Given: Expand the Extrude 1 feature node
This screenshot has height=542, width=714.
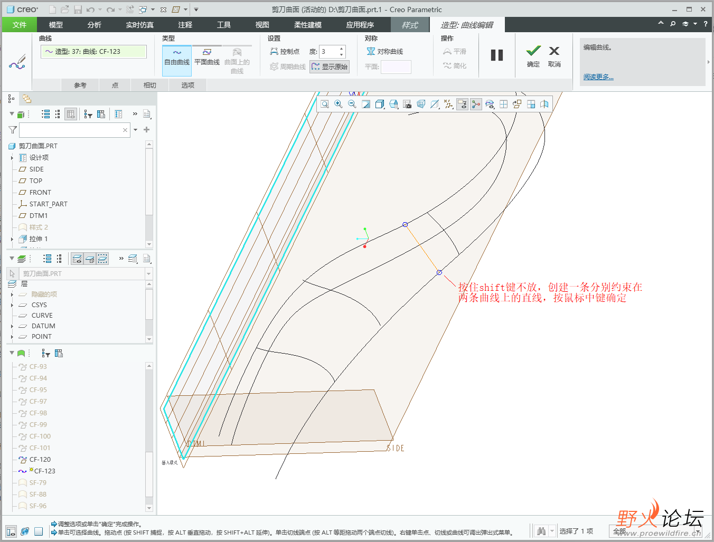Looking at the screenshot, I should (x=12, y=239).
